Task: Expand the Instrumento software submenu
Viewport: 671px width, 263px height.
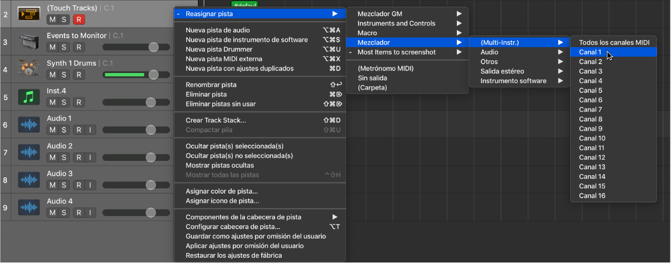Action: (x=518, y=81)
